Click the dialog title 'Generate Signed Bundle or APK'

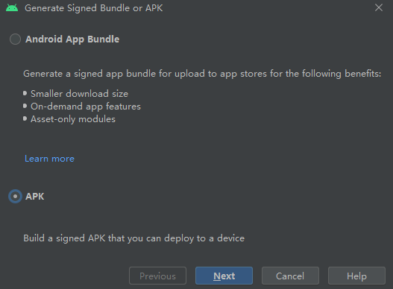coord(94,8)
